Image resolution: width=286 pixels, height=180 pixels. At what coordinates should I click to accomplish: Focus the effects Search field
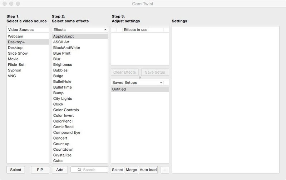tap(89, 170)
